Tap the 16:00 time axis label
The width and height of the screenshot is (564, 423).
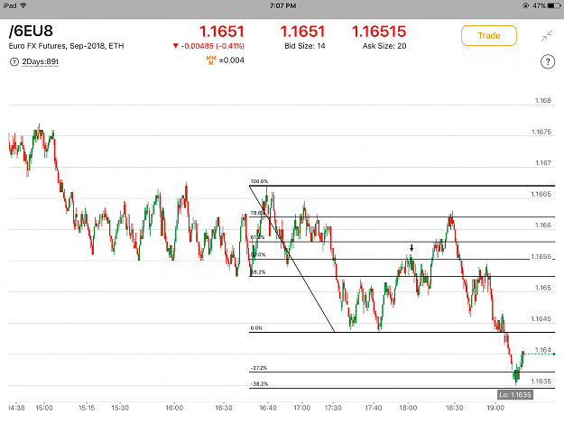pyautogui.click(x=174, y=408)
